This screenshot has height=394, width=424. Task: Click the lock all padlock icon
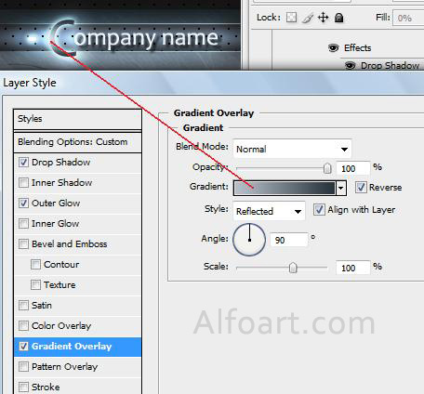click(338, 18)
